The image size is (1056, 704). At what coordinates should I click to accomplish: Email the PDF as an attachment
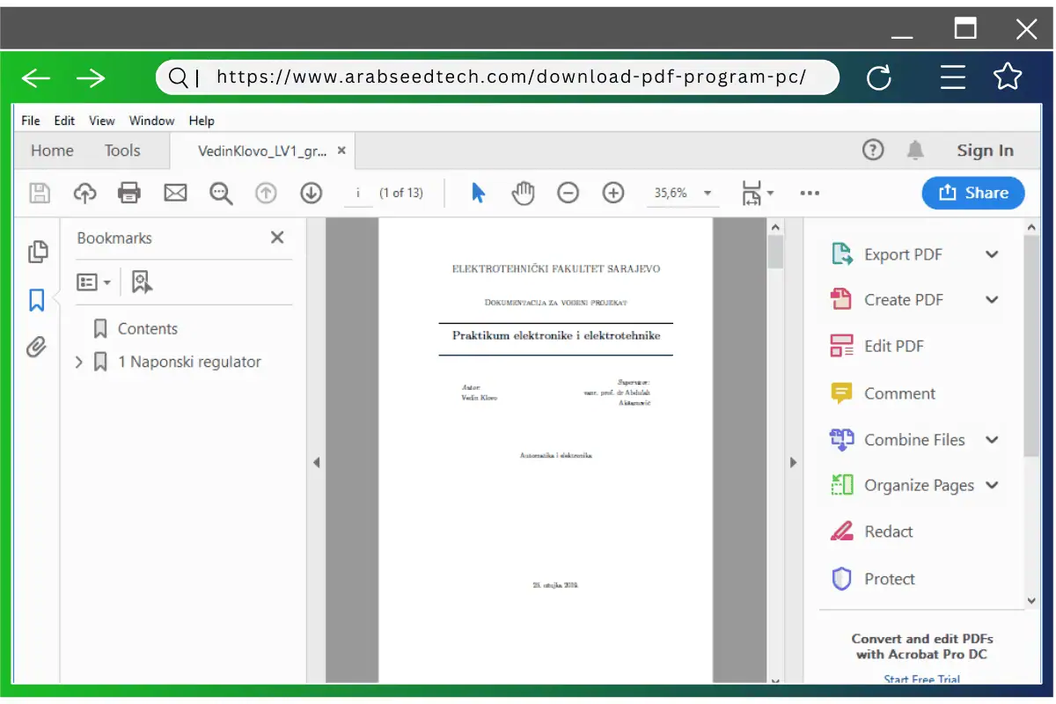(175, 193)
